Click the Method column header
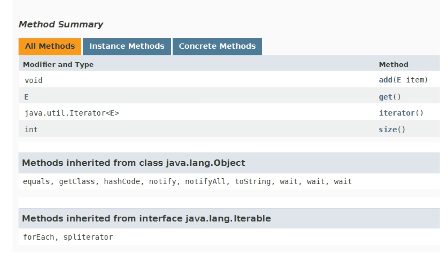448x258 pixels. click(393, 64)
